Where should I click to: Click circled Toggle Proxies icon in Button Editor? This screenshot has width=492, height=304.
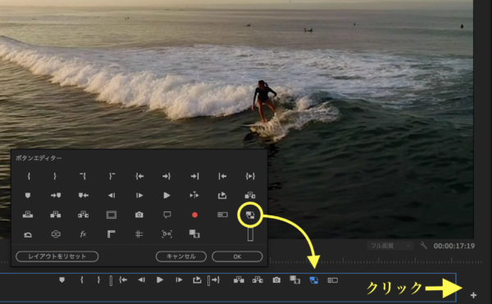tap(250, 215)
